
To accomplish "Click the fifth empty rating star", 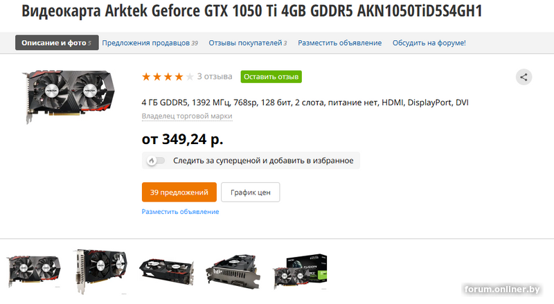I will pyautogui.click(x=190, y=77).
